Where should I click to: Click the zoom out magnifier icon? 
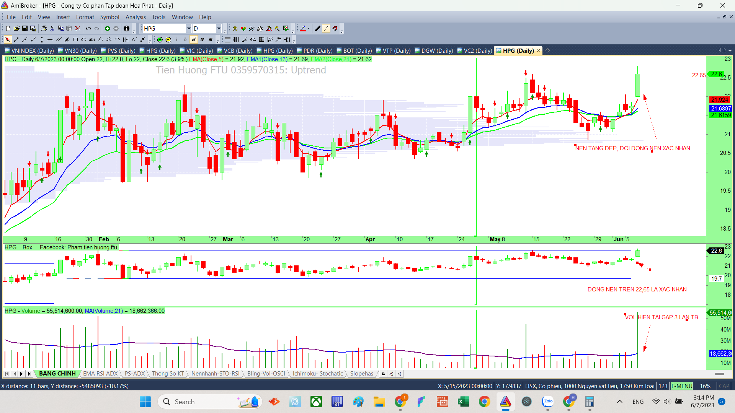[x=168, y=39]
